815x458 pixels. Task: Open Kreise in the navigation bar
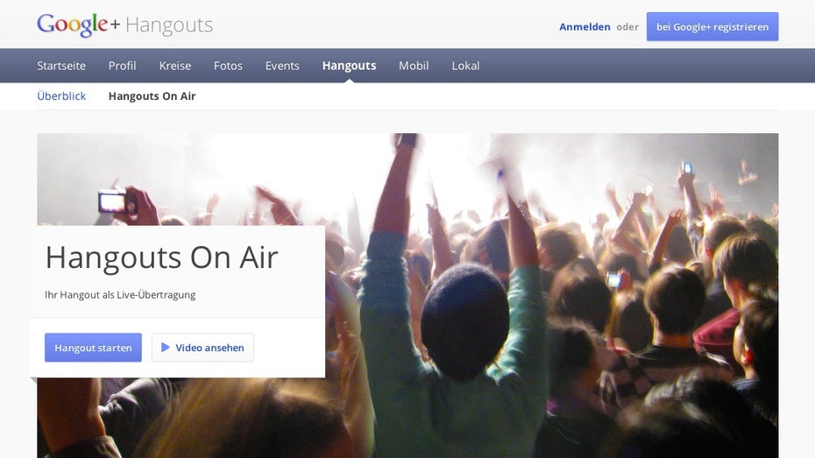175,66
